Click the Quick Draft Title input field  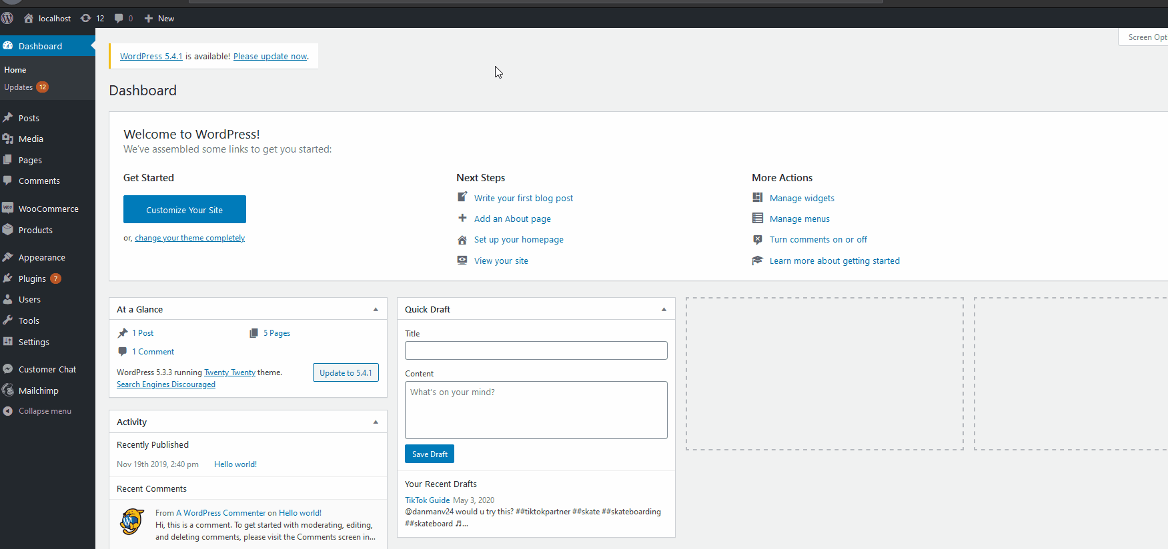536,350
